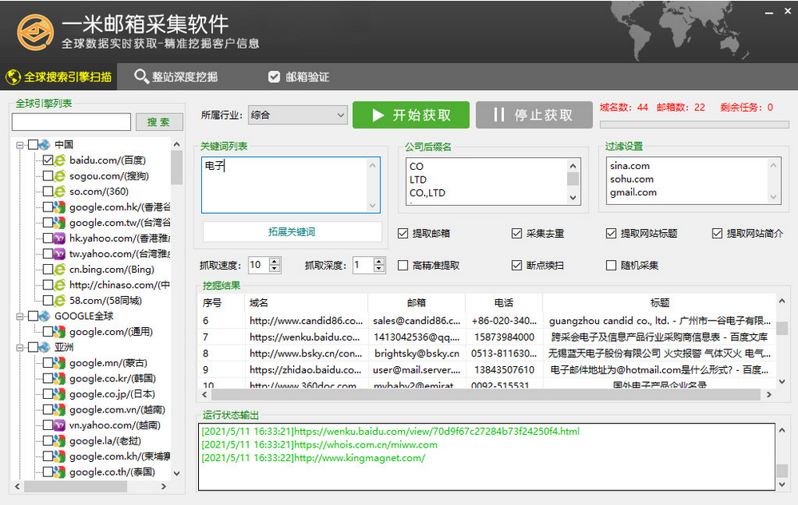Switch to the 邮箱验证 tab
This screenshot has width=798, height=505.
[298, 77]
